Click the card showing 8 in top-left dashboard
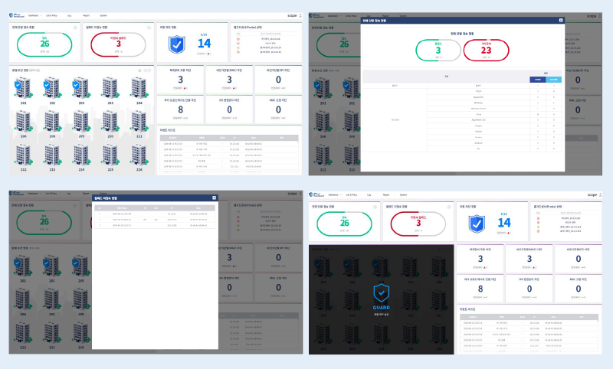Screen dimensions: 613x369 point(179,109)
